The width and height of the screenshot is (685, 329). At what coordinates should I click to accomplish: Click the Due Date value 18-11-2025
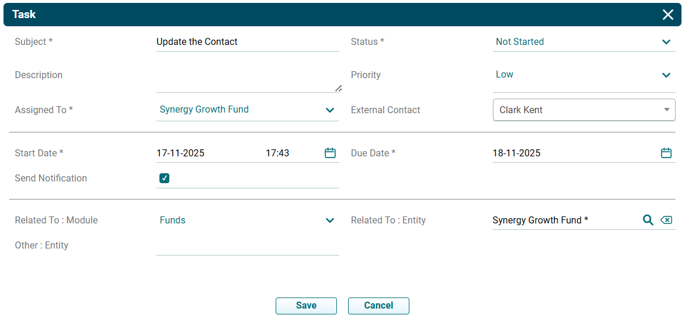(517, 153)
